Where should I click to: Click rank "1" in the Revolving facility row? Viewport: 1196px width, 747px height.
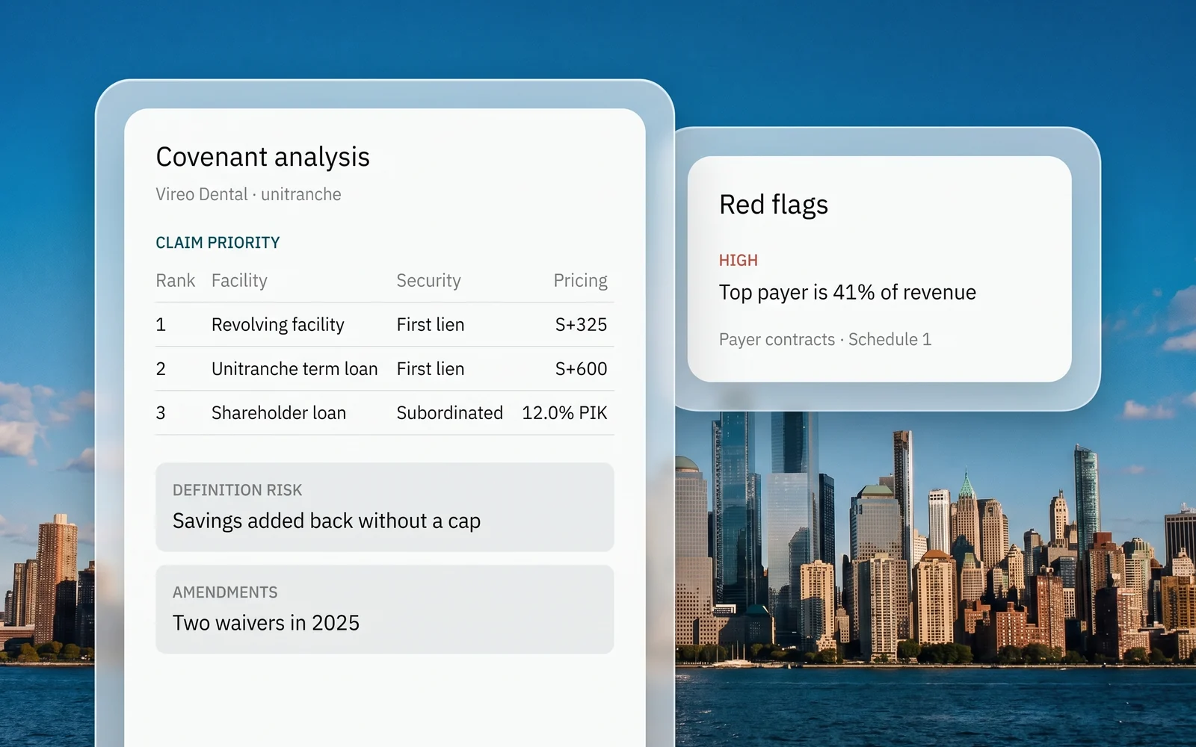pos(160,325)
